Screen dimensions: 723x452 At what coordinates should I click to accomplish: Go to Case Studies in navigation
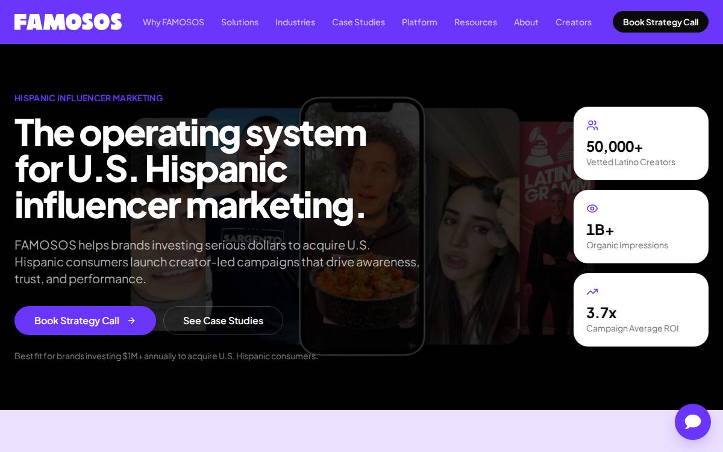[358, 22]
